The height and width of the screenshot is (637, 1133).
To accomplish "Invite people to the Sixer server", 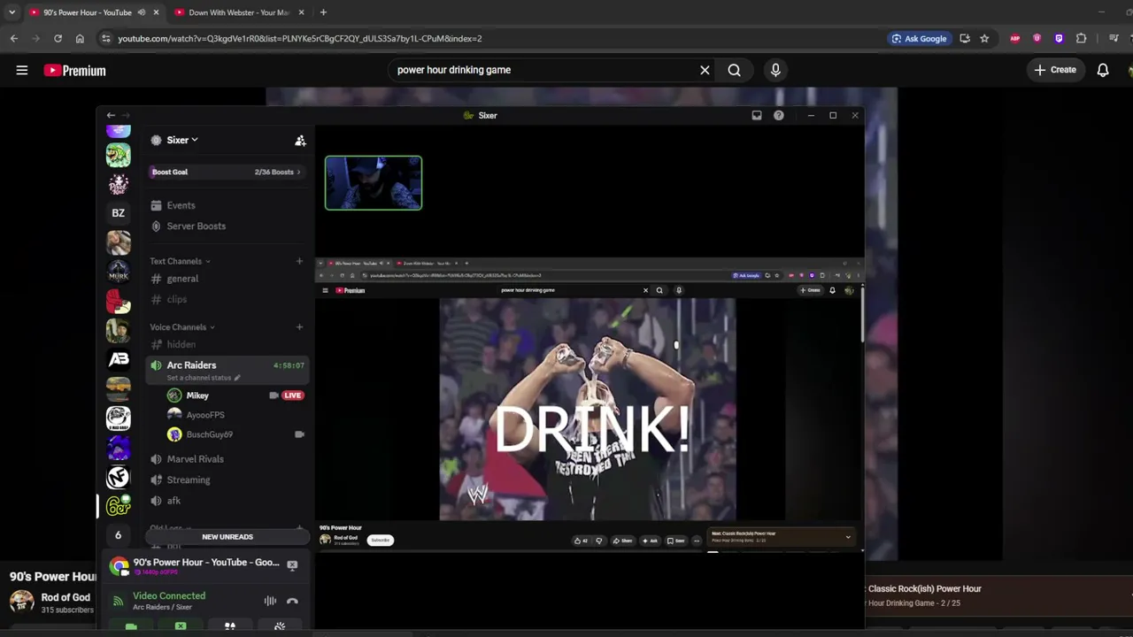I will [300, 141].
